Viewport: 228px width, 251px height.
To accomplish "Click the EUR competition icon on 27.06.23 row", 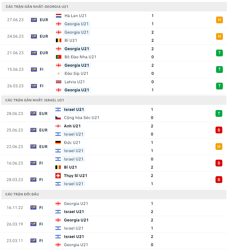I will (34, 20).
